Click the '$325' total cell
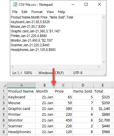 pos(103,97)
